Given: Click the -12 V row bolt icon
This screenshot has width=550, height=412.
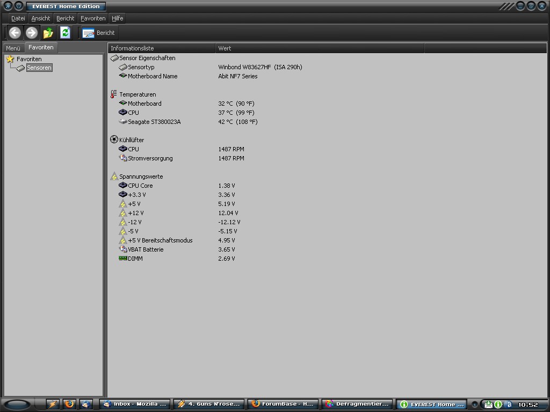Looking at the screenshot, I should pyautogui.click(x=123, y=222).
